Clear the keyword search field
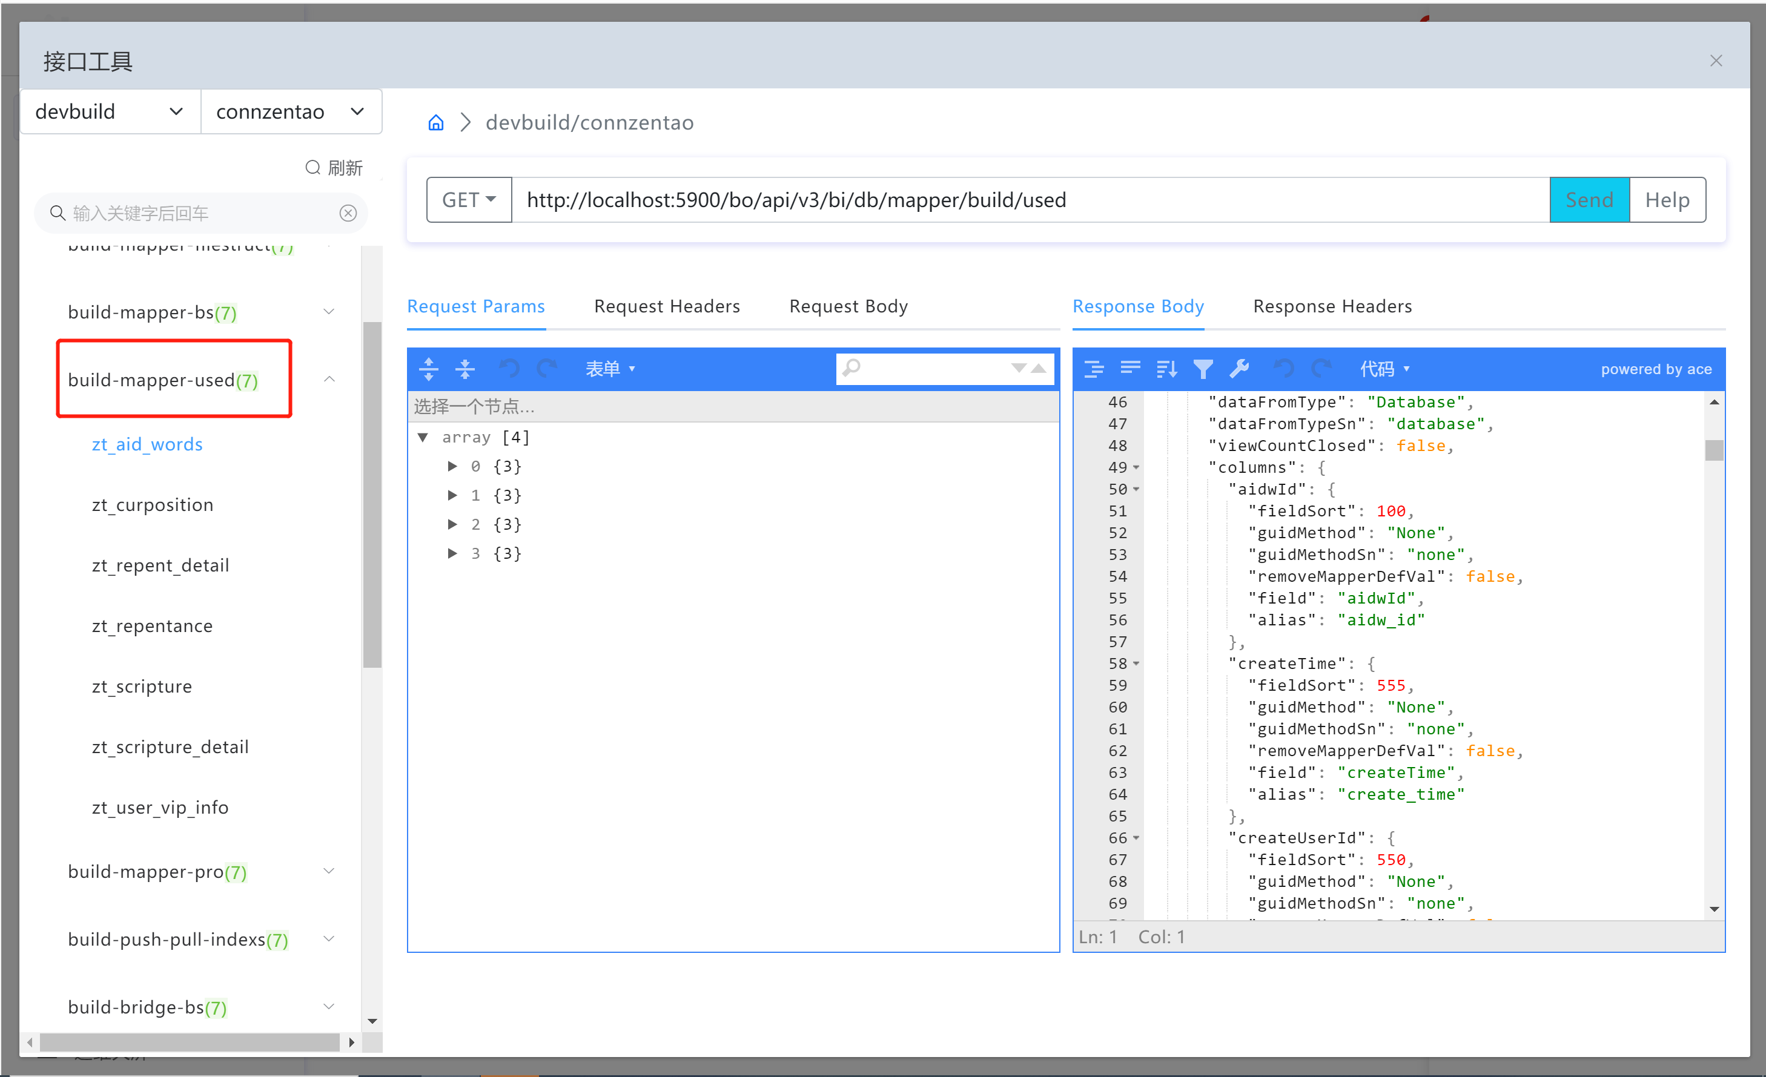 [348, 213]
